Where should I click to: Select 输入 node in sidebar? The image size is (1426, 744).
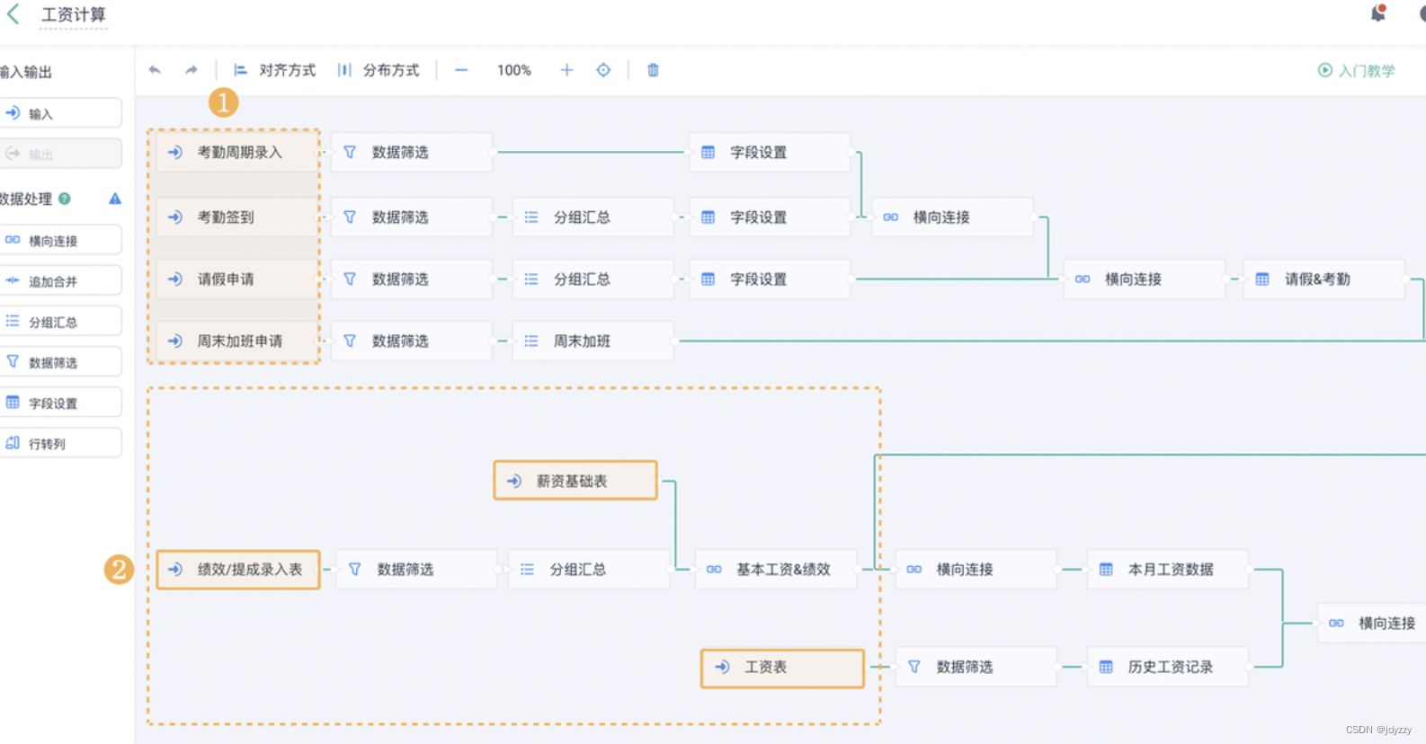coord(59,113)
